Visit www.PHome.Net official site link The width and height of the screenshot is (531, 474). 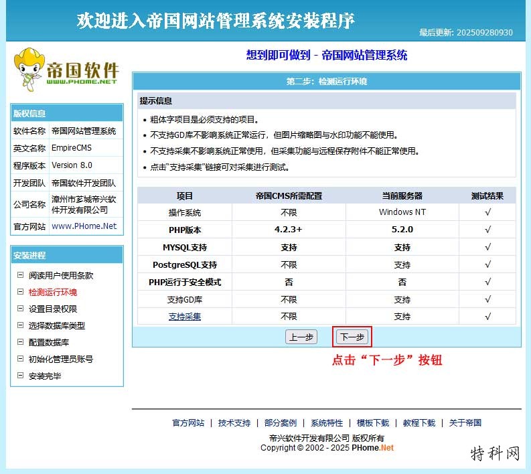pos(84,226)
